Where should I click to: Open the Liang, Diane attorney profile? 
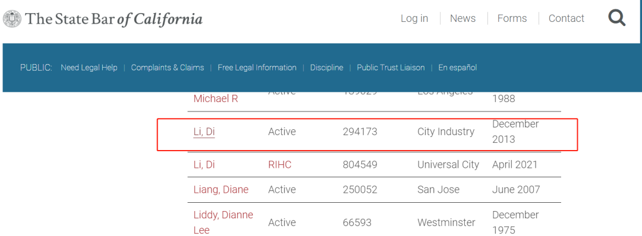pyautogui.click(x=221, y=190)
